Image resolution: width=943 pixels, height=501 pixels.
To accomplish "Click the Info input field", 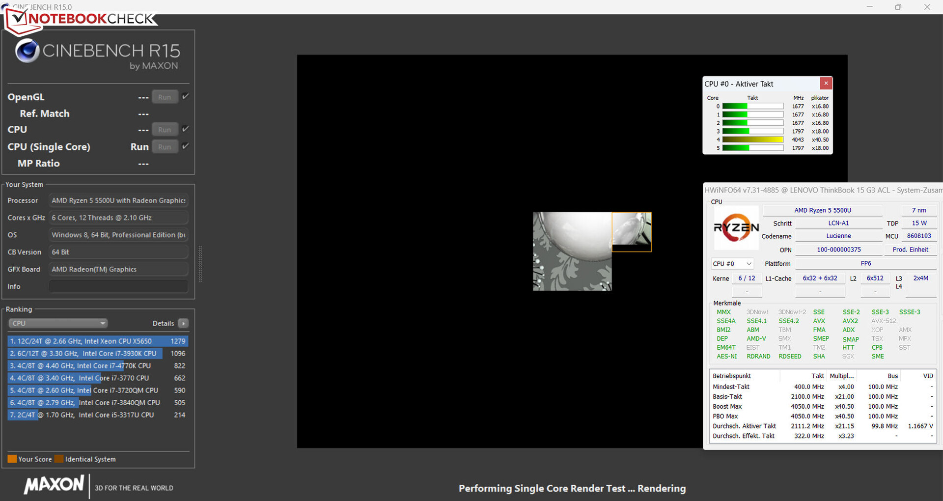I will (x=118, y=286).
